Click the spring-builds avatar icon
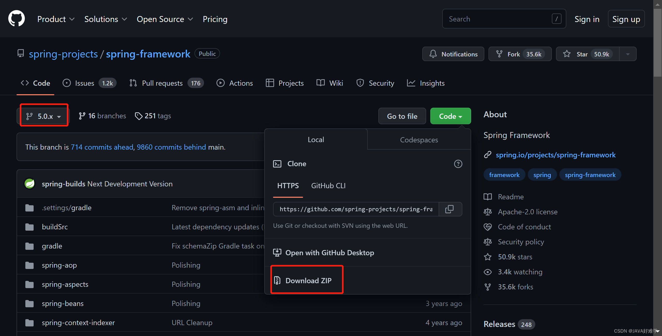The width and height of the screenshot is (662, 336). tap(30, 184)
